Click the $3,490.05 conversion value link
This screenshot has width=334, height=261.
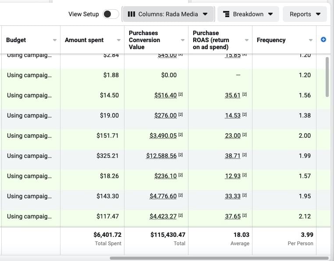(x=163, y=136)
